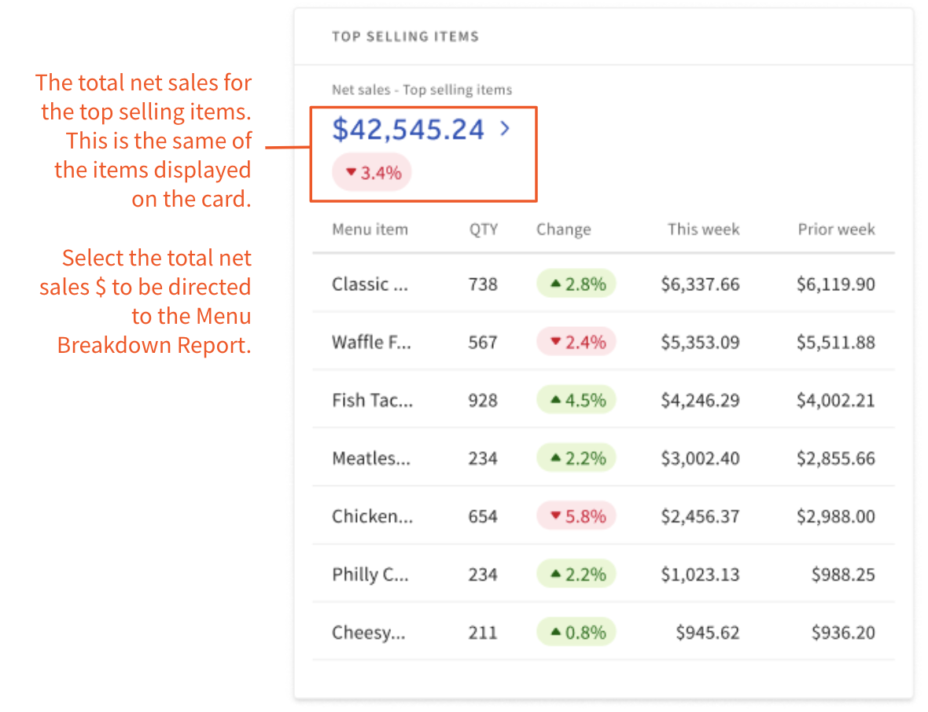
Task: Select the red 5.8% decline badge for Chicken...
Action: pos(576,516)
